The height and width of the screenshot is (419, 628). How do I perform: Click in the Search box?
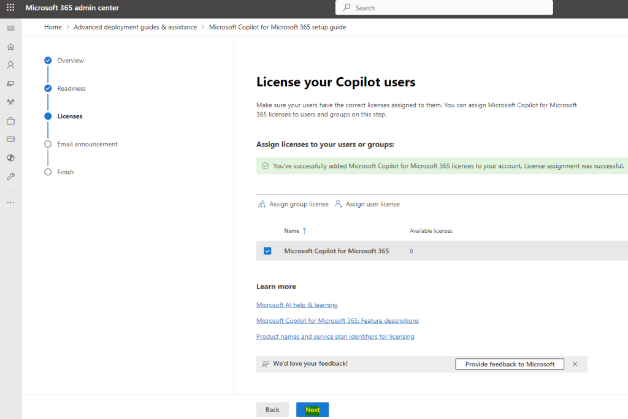[x=444, y=7]
